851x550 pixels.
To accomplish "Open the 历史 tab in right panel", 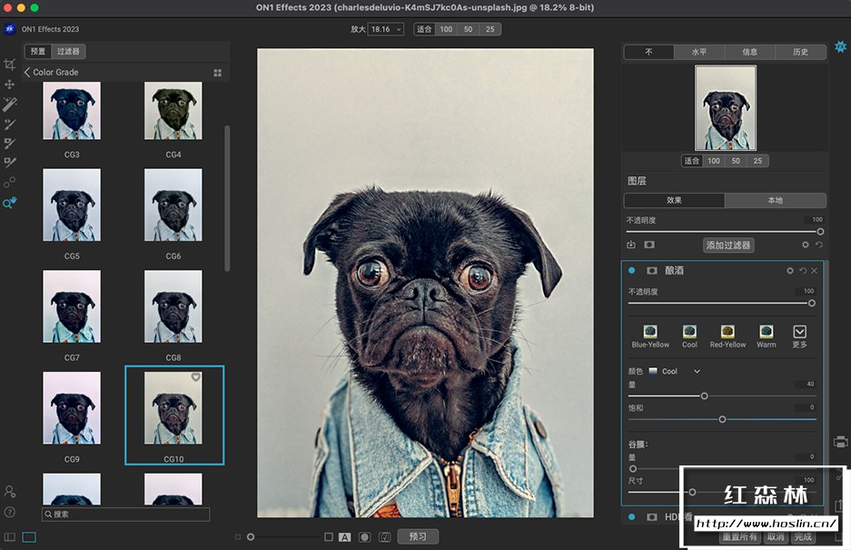I will [x=800, y=52].
